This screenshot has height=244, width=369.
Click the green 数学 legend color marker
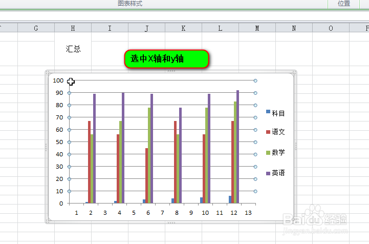point(268,153)
